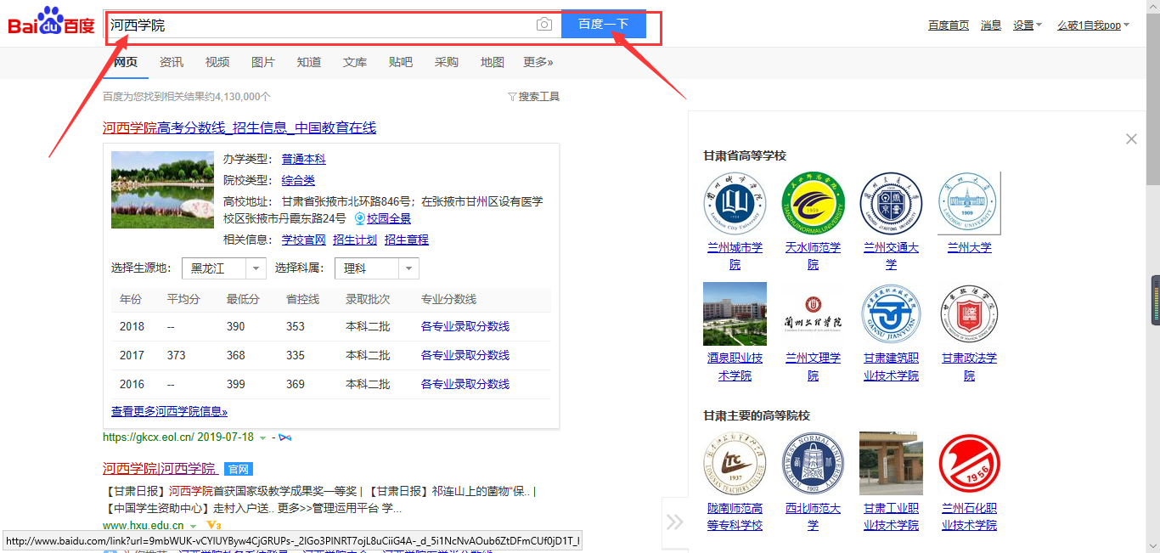Switch to 图片 tab
The width and height of the screenshot is (1160, 553).
pyautogui.click(x=263, y=62)
